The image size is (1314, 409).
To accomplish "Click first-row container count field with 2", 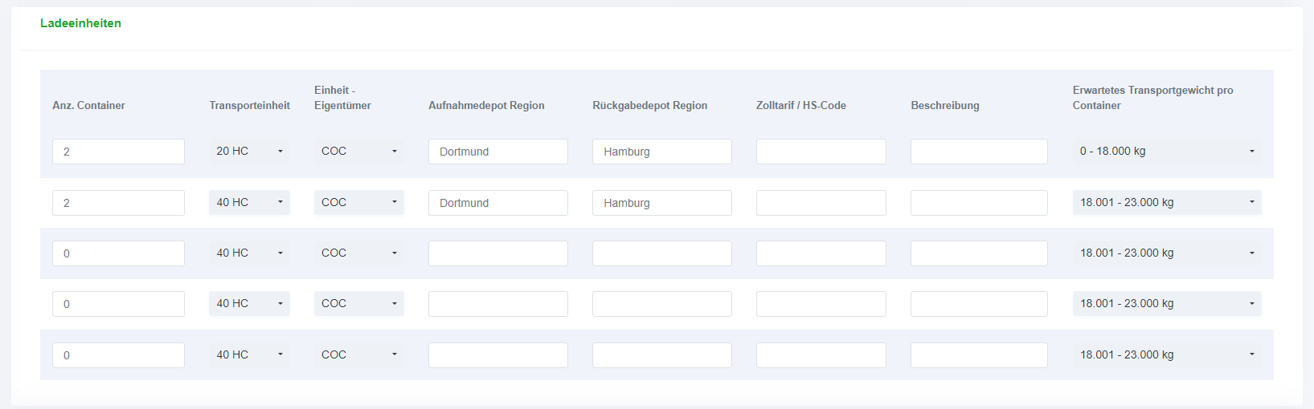I will click(118, 152).
